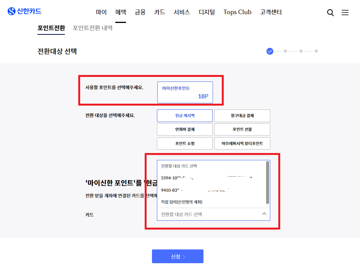Click the first step indicator dot
360x272 pixels.
(270, 51)
